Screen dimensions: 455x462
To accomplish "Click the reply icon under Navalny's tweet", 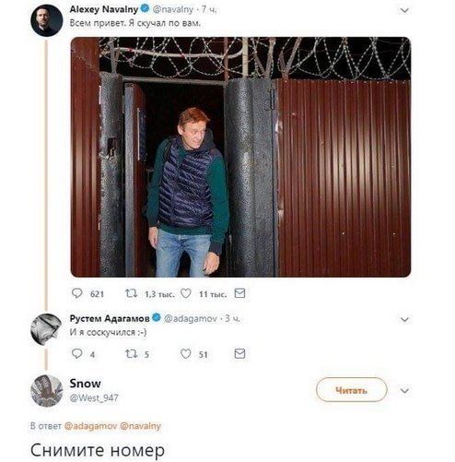I will click(76, 293).
